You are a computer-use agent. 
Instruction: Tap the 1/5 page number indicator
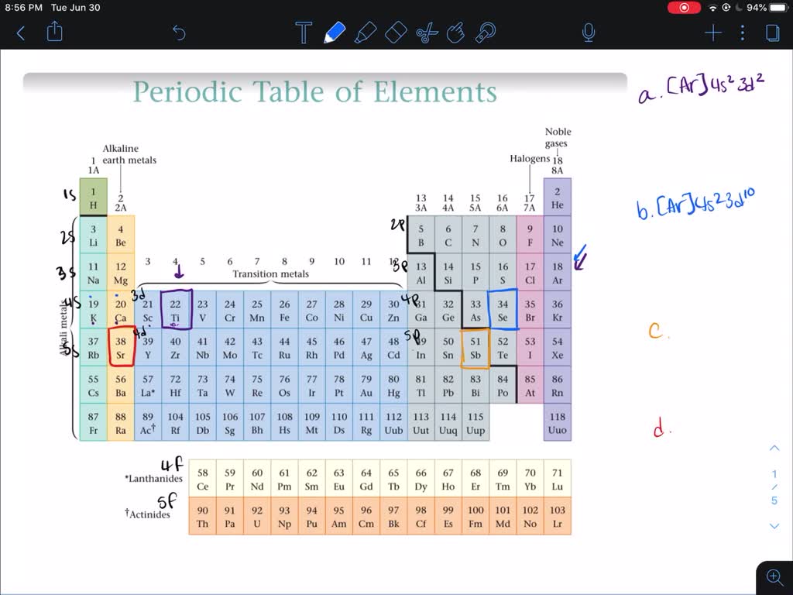pyautogui.click(x=774, y=488)
